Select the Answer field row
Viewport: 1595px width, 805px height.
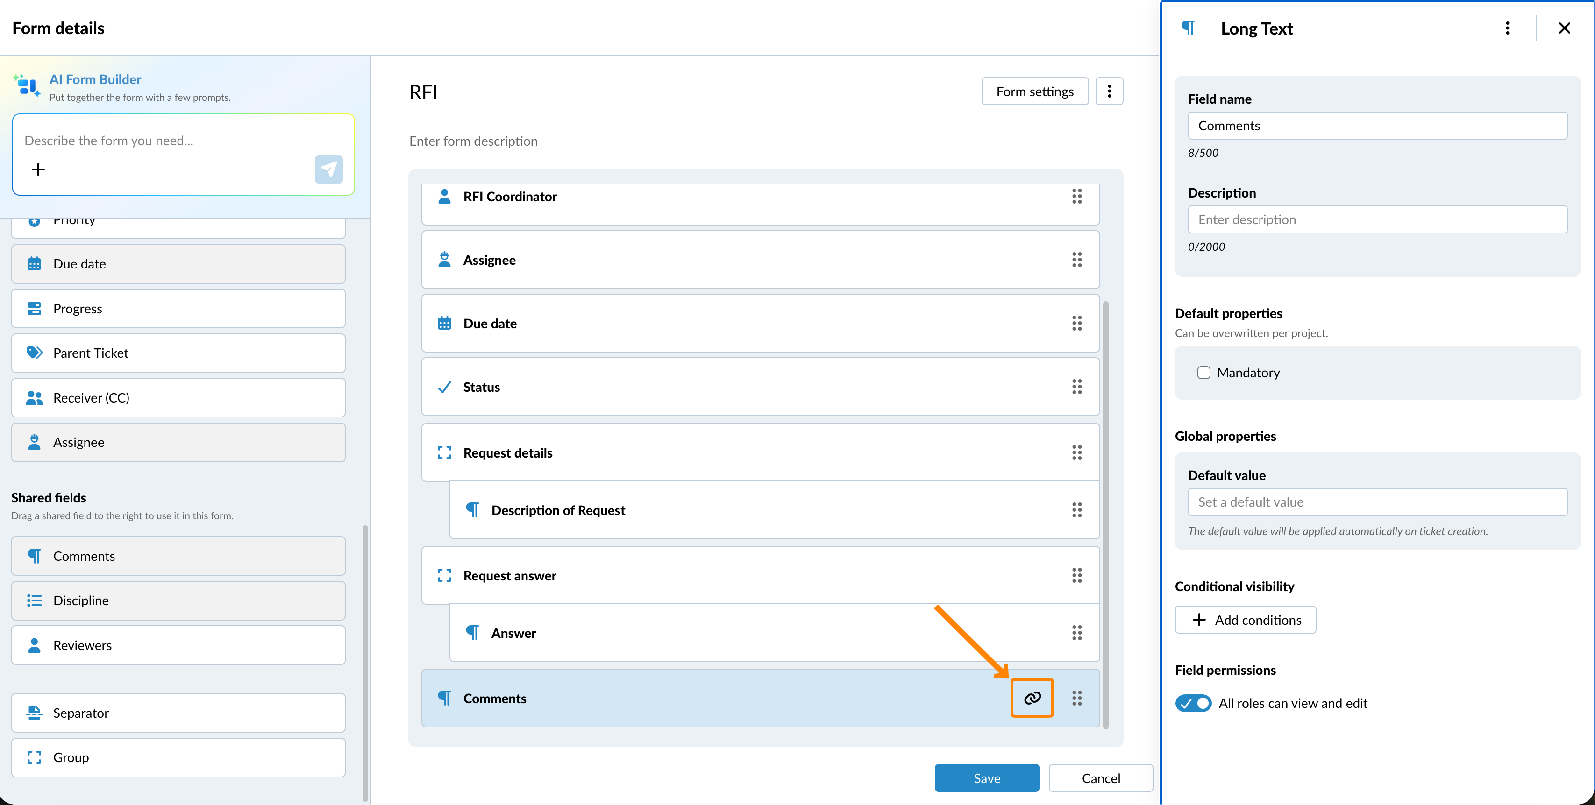pyautogui.click(x=775, y=632)
